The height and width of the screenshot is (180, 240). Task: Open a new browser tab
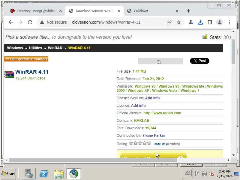tap(188, 11)
